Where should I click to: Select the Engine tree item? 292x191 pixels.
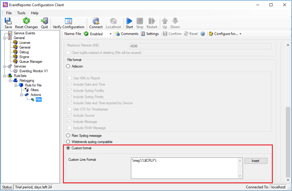(x=24, y=57)
